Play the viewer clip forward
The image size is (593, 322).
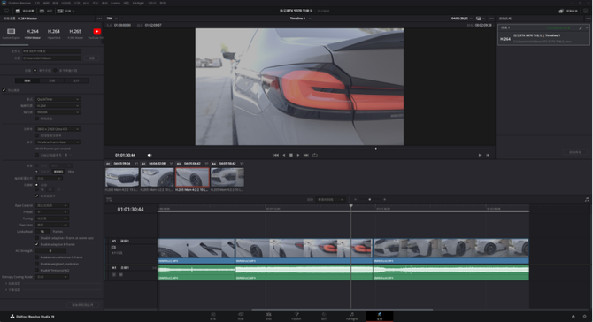click(298, 155)
